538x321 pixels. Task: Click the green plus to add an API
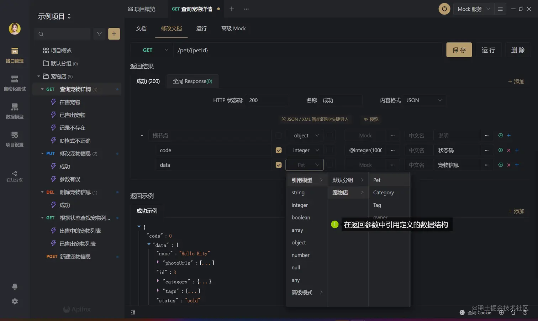(114, 34)
